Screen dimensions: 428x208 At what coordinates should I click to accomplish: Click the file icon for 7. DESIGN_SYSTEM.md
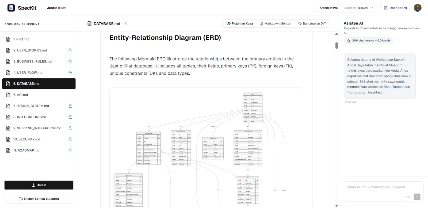[8, 106]
